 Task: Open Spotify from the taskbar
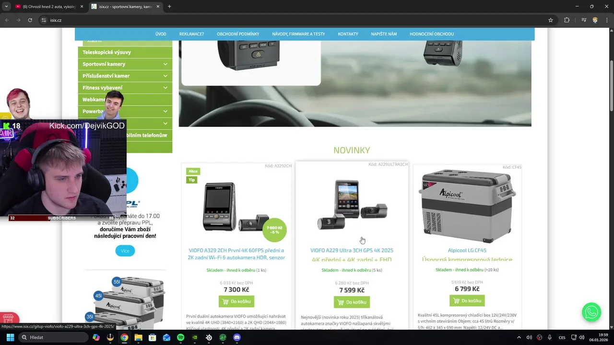(180, 337)
